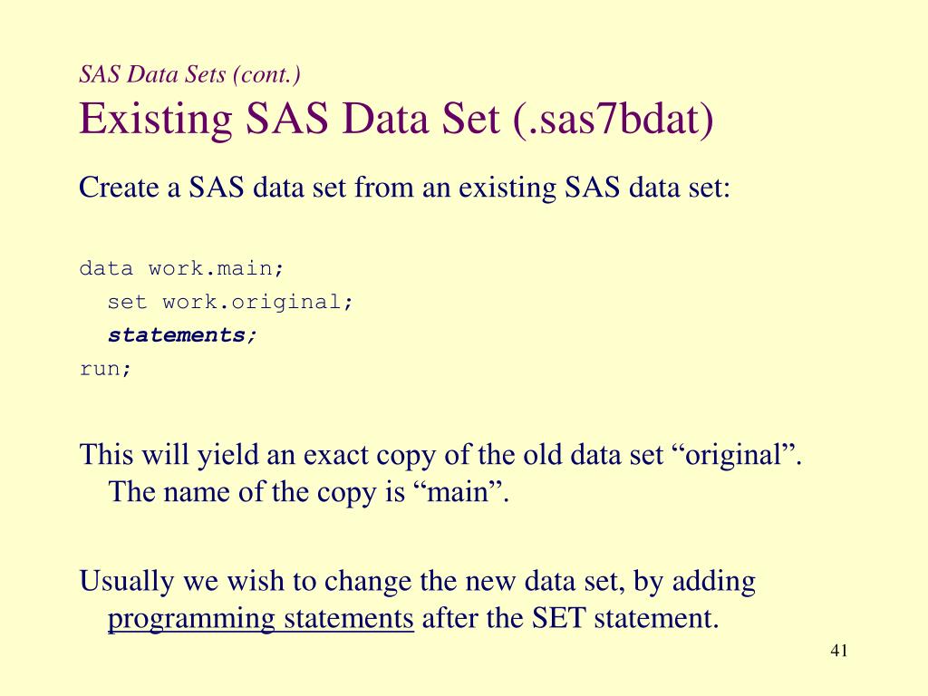Click the "run;" code line
928x696 pixels.
pyautogui.click(x=106, y=369)
